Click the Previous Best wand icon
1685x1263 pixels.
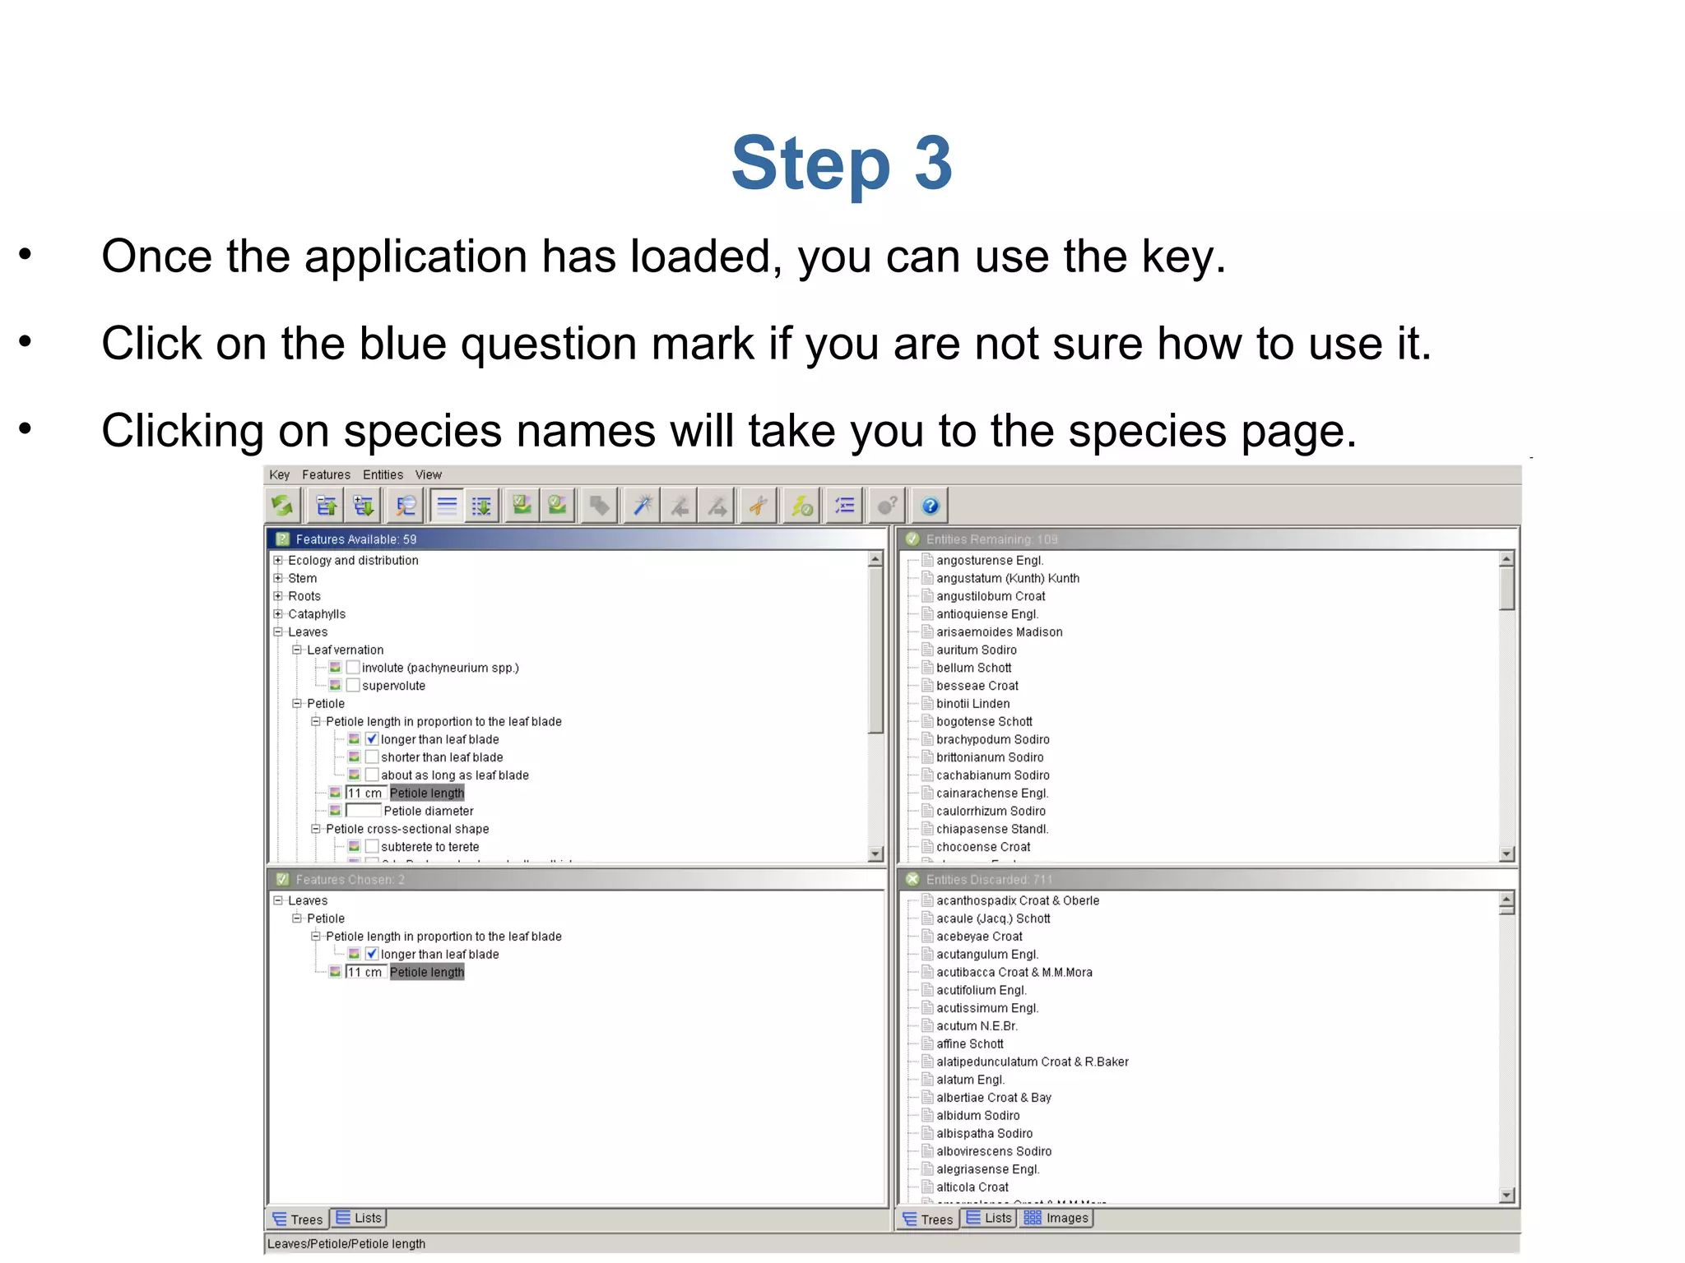pyautogui.click(x=680, y=506)
